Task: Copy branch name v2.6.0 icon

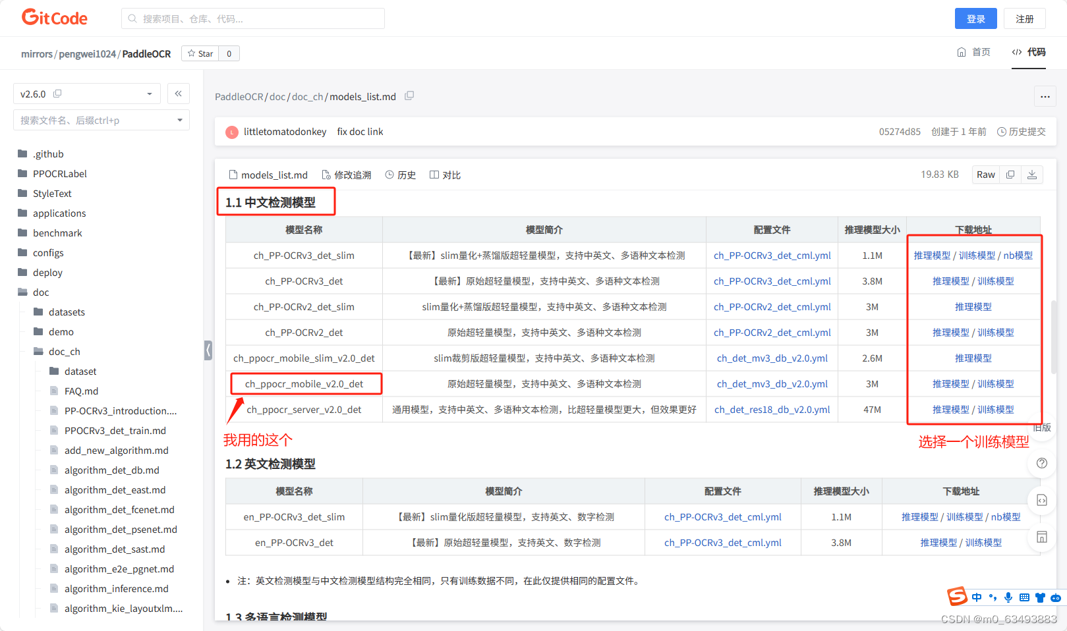Action: point(57,94)
